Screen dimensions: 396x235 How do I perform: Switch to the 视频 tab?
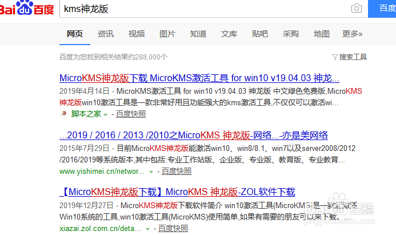[x=137, y=34]
